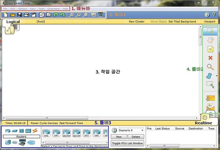This screenshot has height=150, width=220.
Task: Delete the scenario with Delete button
Action: [x=136, y=137]
